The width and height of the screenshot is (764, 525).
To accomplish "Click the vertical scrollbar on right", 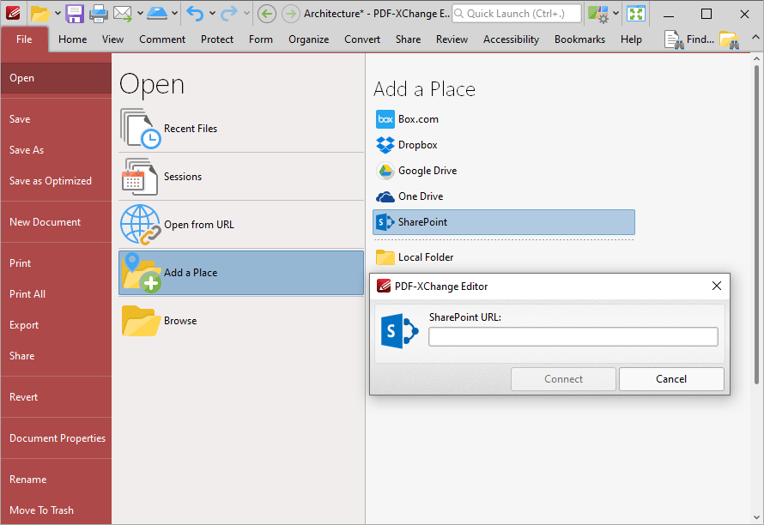I will (x=756, y=224).
